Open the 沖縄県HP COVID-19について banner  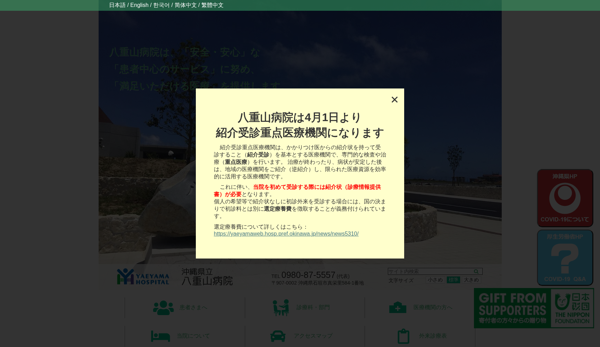[x=565, y=198]
